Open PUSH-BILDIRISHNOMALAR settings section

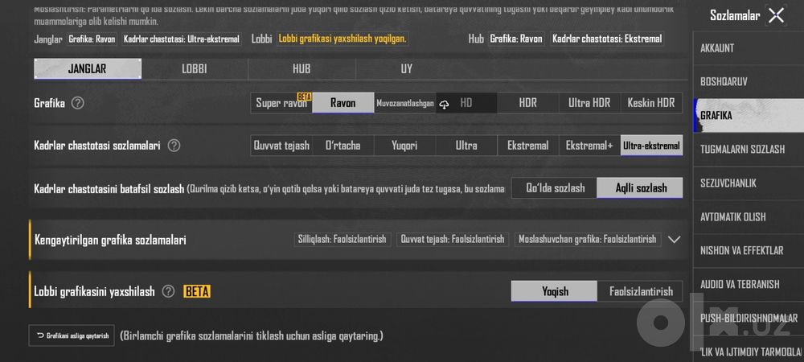coord(749,318)
